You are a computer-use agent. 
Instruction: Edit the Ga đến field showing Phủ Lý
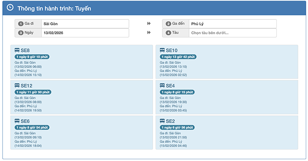click(233, 24)
